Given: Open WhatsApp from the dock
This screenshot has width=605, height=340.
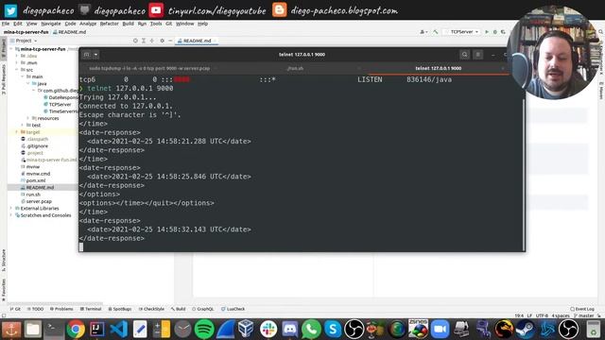Looking at the screenshot, I should click(311, 330).
